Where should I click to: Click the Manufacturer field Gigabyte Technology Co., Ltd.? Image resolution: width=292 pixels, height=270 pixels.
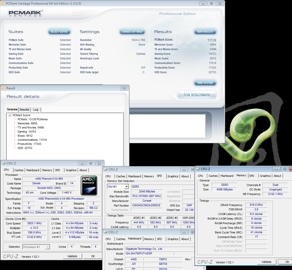pos(160,249)
